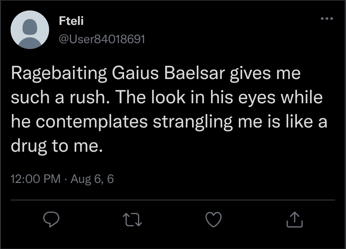346x249 pixels.
Task: Click the default gray profile avatar
Action: 30,30
